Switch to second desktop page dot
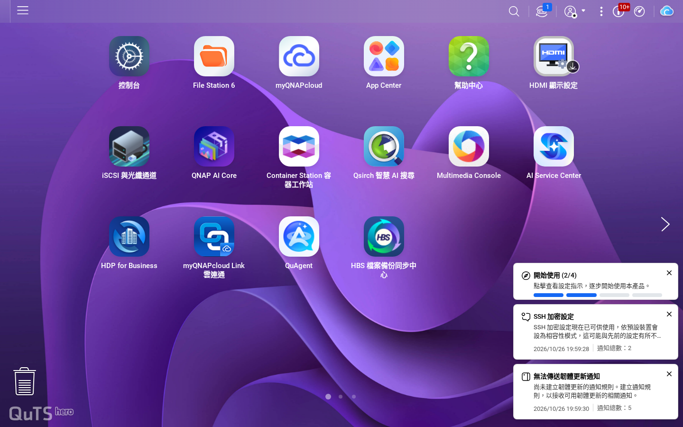The height and width of the screenshot is (427, 683). (x=341, y=397)
